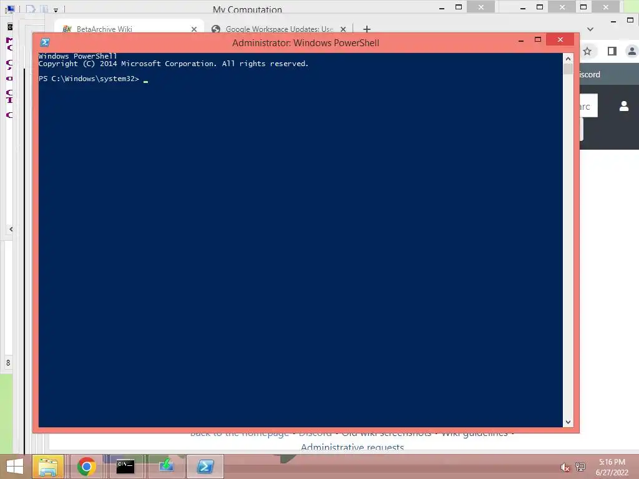This screenshot has height=479, width=639.
Task: Click the Discord link in wiki header
Action: 590,75
